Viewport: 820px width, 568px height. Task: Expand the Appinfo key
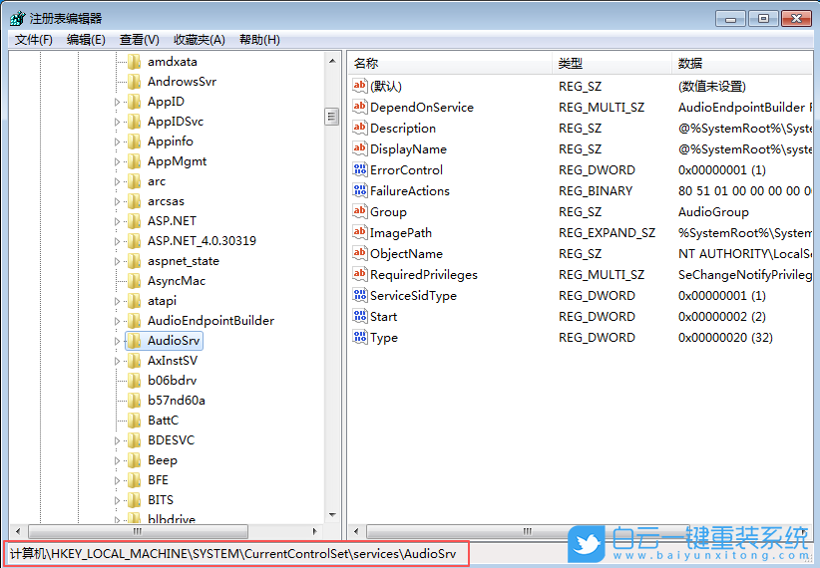[117, 142]
